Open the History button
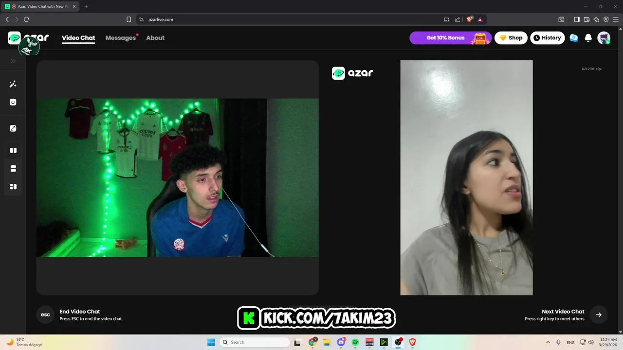This screenshot has width=623, height=350. pyautogui.click(x=548, y=38)
